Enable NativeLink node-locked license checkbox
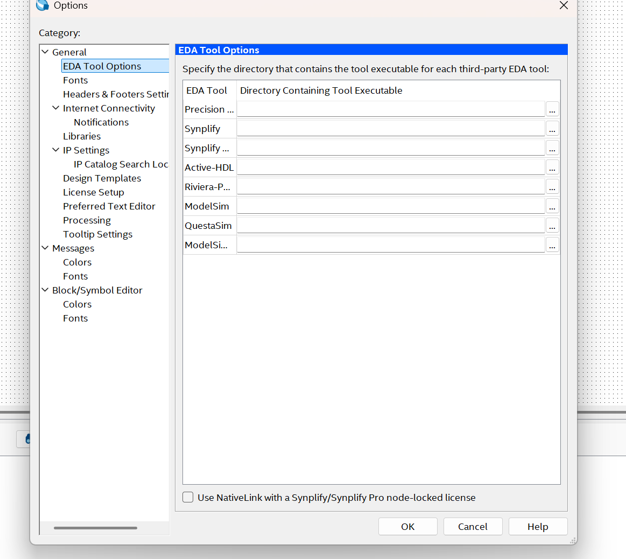 188,497
